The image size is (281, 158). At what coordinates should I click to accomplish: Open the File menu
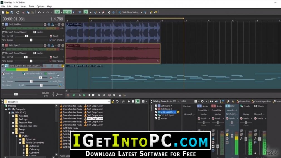pos(3,6)
